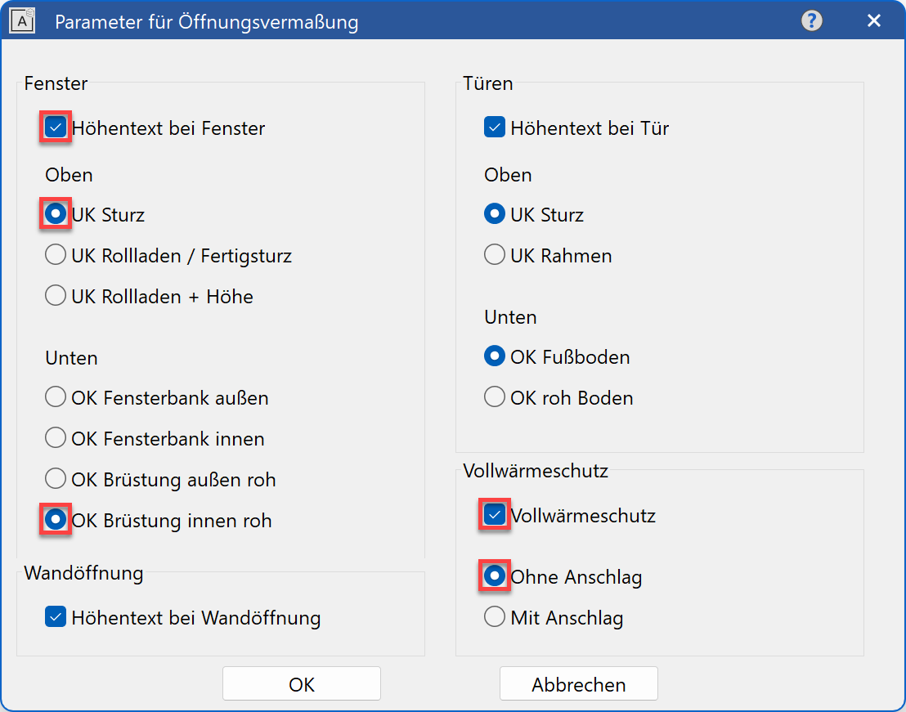
Task: Choose OK Fensterbank innen option
Action: (56, 439)
